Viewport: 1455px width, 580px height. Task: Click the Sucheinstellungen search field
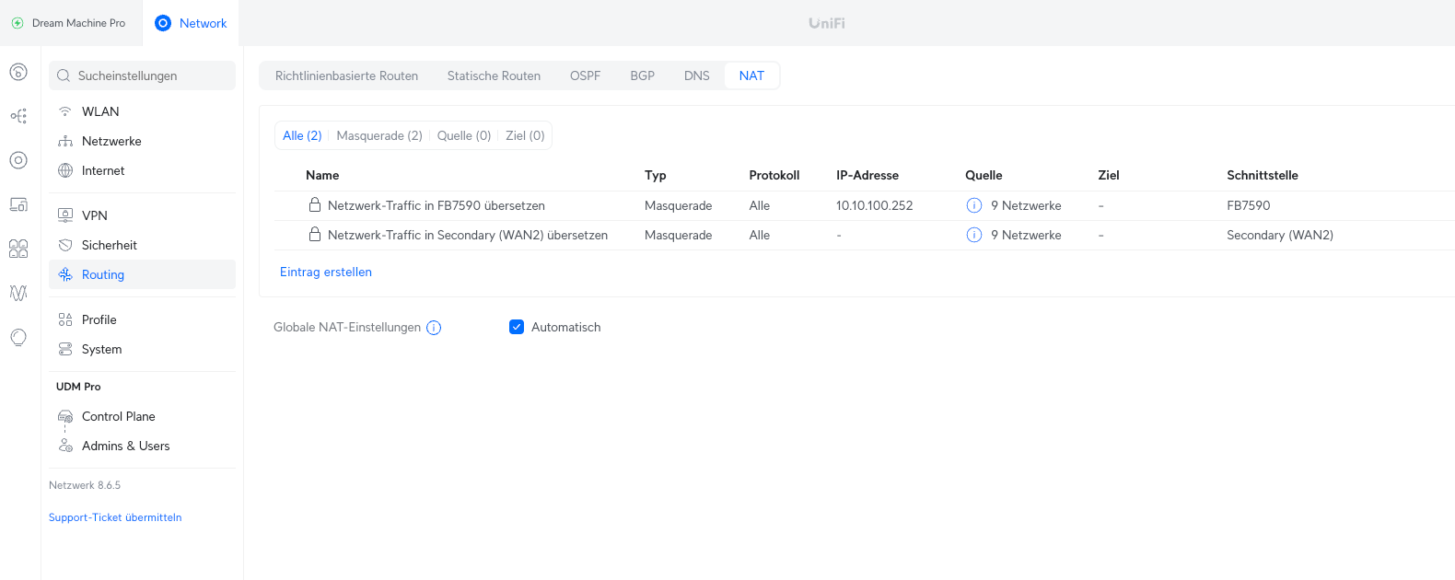pyautogui.click(x=143, y=75)
